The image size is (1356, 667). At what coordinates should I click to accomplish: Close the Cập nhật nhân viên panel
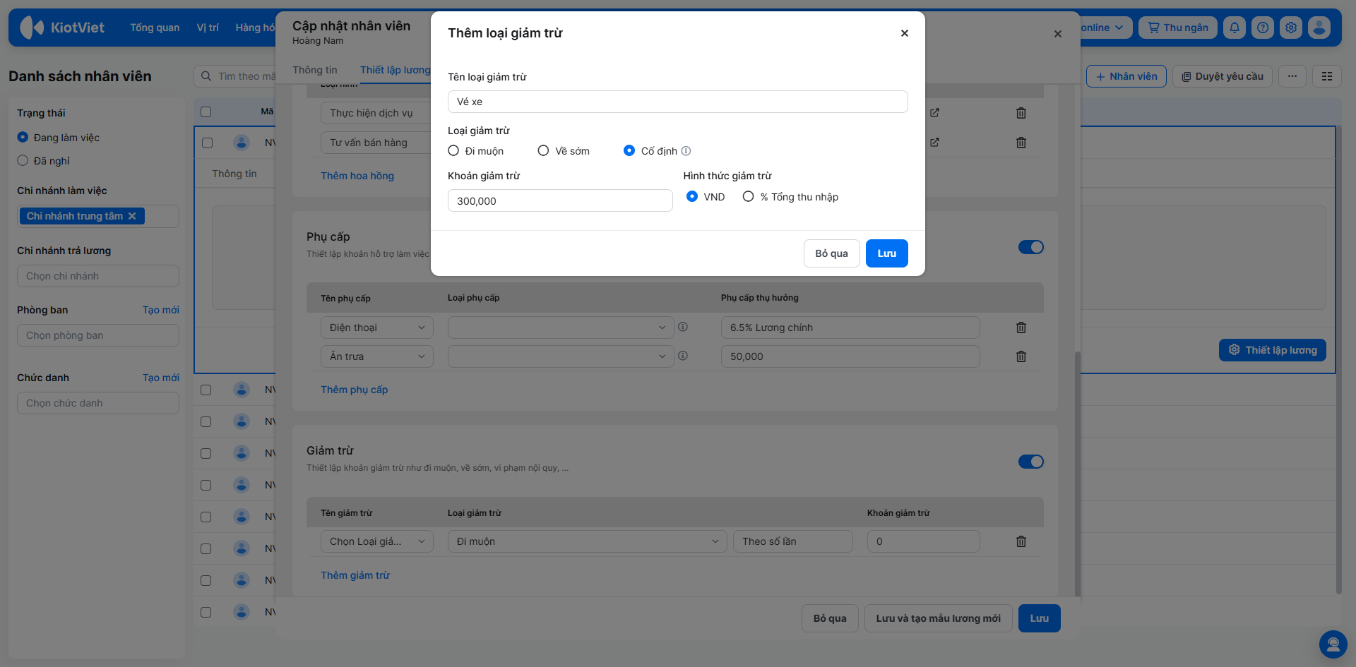click(x=1057, y=34)
